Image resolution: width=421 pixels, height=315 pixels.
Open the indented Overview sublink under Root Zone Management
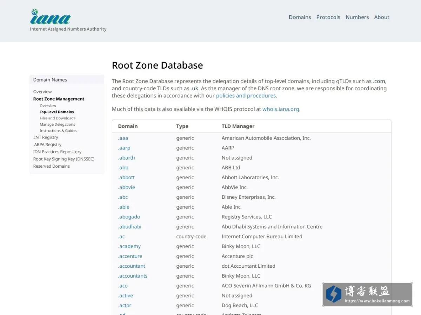click(x=48, y=106)
